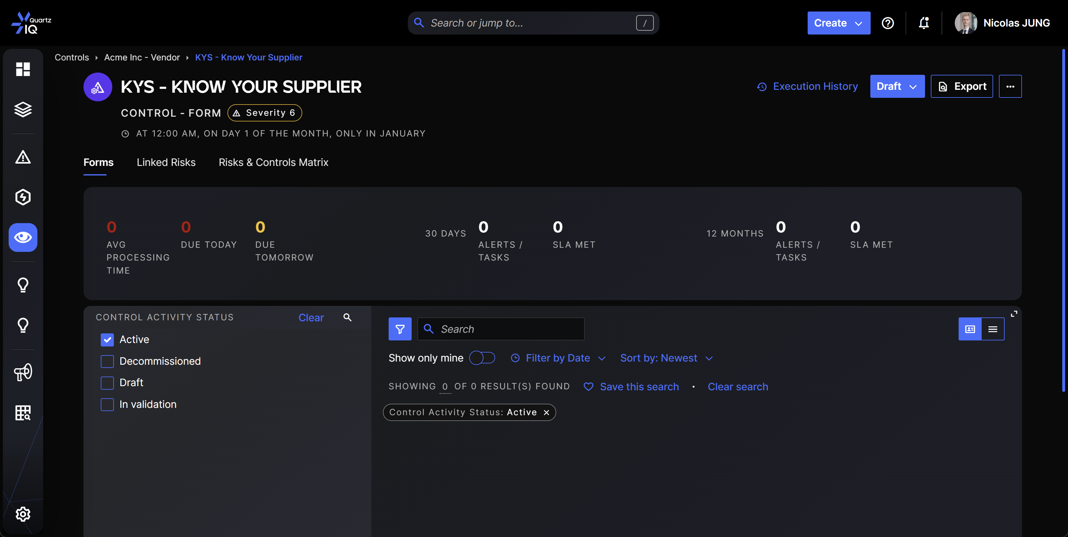
Task: Switch to the Linked Risks tab
Action: (x=166, y=162)
